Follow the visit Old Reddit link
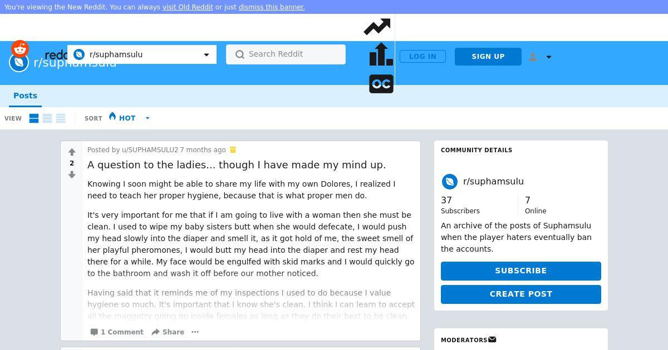668x350 pixels. click(188, 7)
